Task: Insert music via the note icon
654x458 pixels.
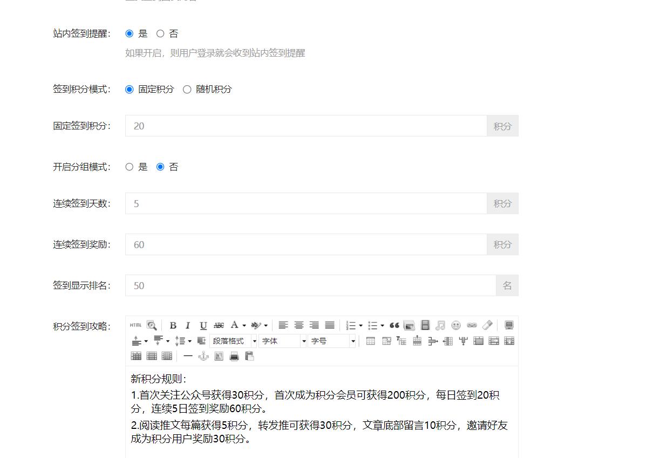Action: [440, 325]
